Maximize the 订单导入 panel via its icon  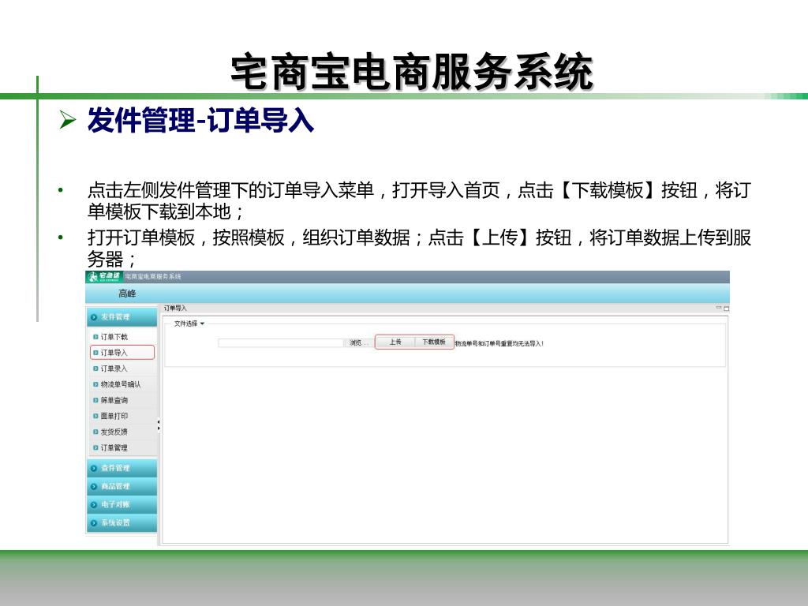coord(727,309)
